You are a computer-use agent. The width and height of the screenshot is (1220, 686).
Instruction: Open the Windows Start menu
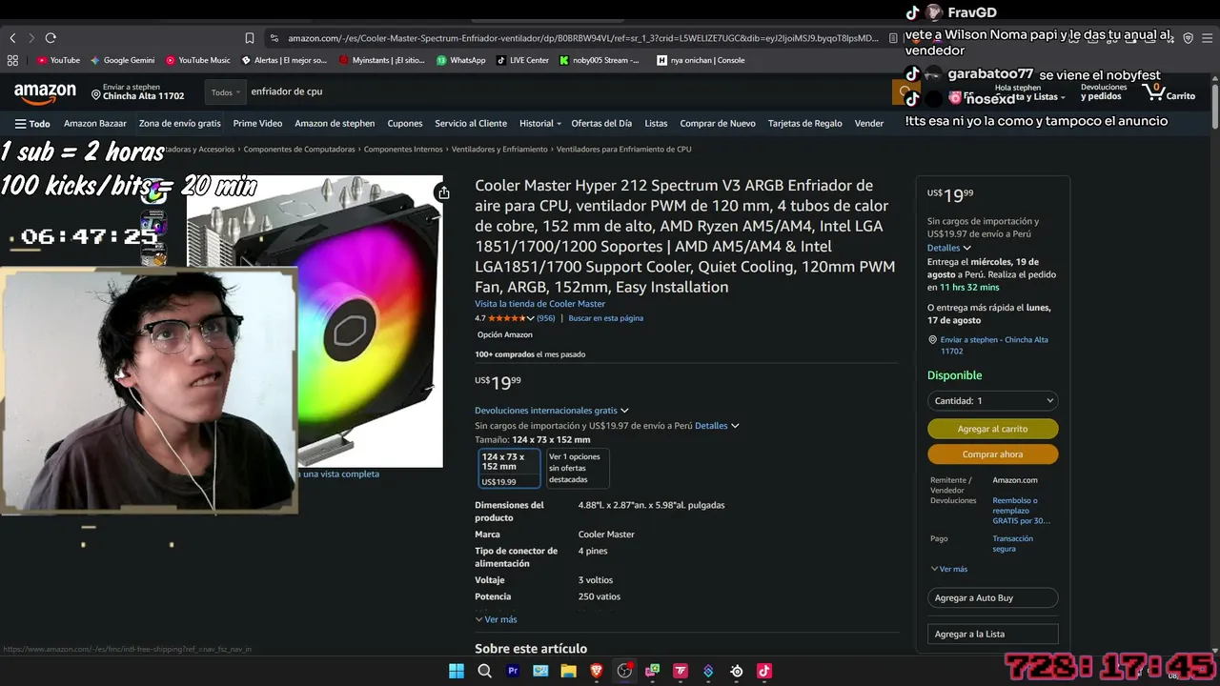pos(457,671)
